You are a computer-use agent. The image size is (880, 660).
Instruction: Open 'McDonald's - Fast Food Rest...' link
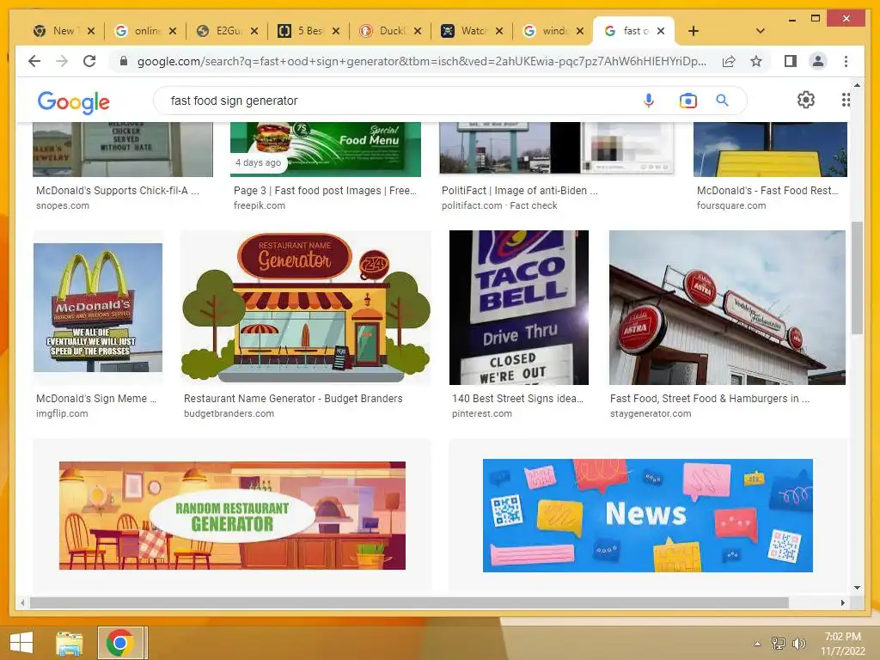coord(767,191)
